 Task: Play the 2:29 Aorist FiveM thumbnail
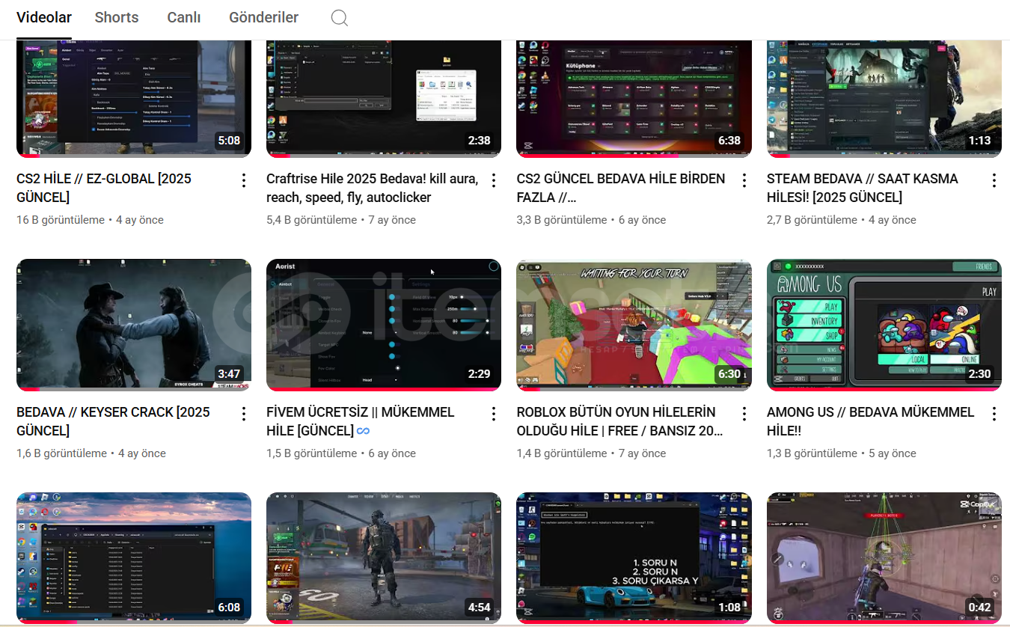(384, 325)
